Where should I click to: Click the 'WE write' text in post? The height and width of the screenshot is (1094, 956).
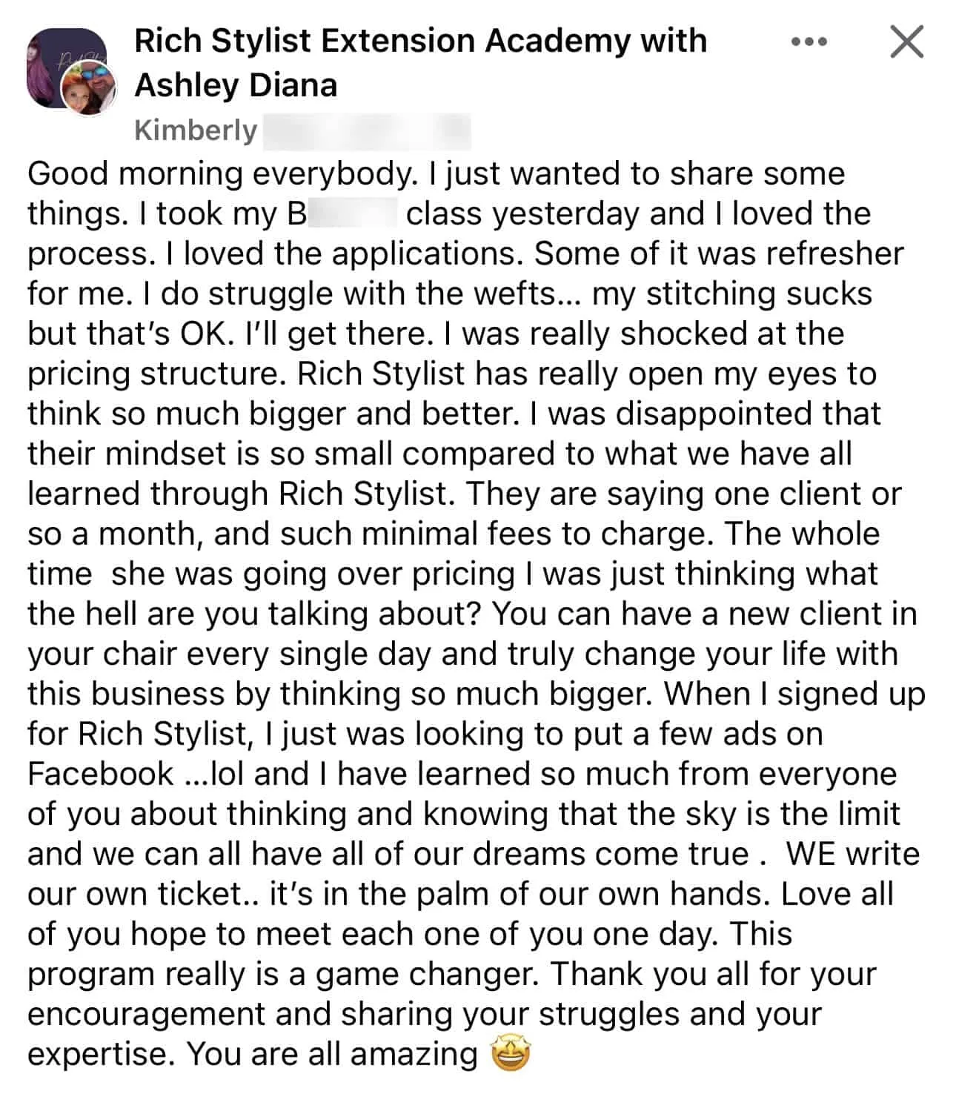coord(852,854)
